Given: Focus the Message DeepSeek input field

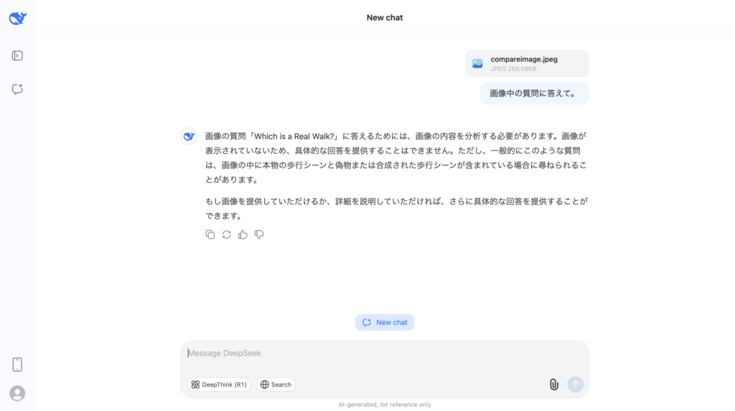Looking at the screenshot, I should pos(384,353).
